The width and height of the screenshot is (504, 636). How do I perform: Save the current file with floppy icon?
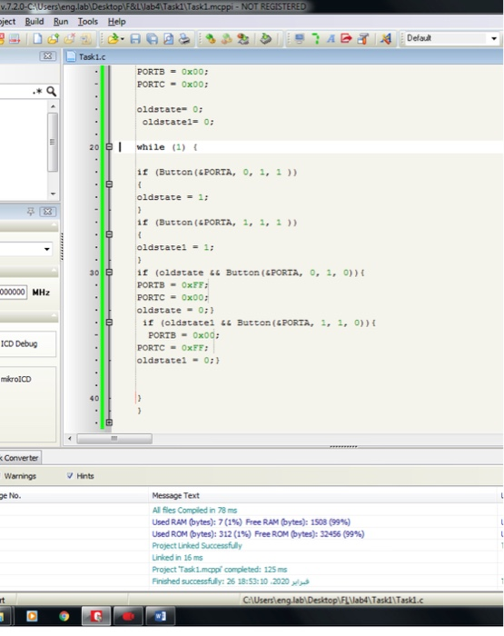(135, 38)
